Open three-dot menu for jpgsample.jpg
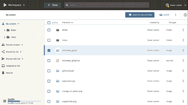Image resolution: width=188 pixels, height=105 pixels. point(183,81)
